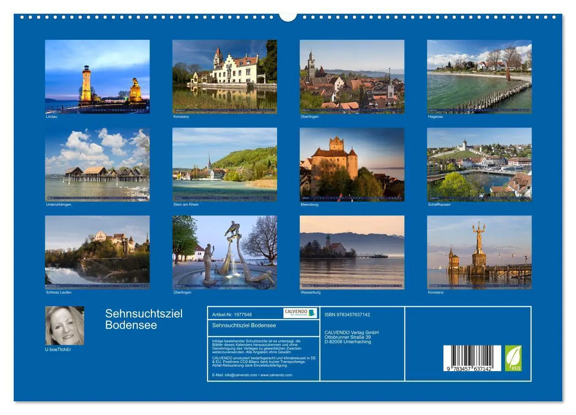Click the "Hagenau" caption
The height and width of the screenshot is (415, 576).
tap(436, 117)
